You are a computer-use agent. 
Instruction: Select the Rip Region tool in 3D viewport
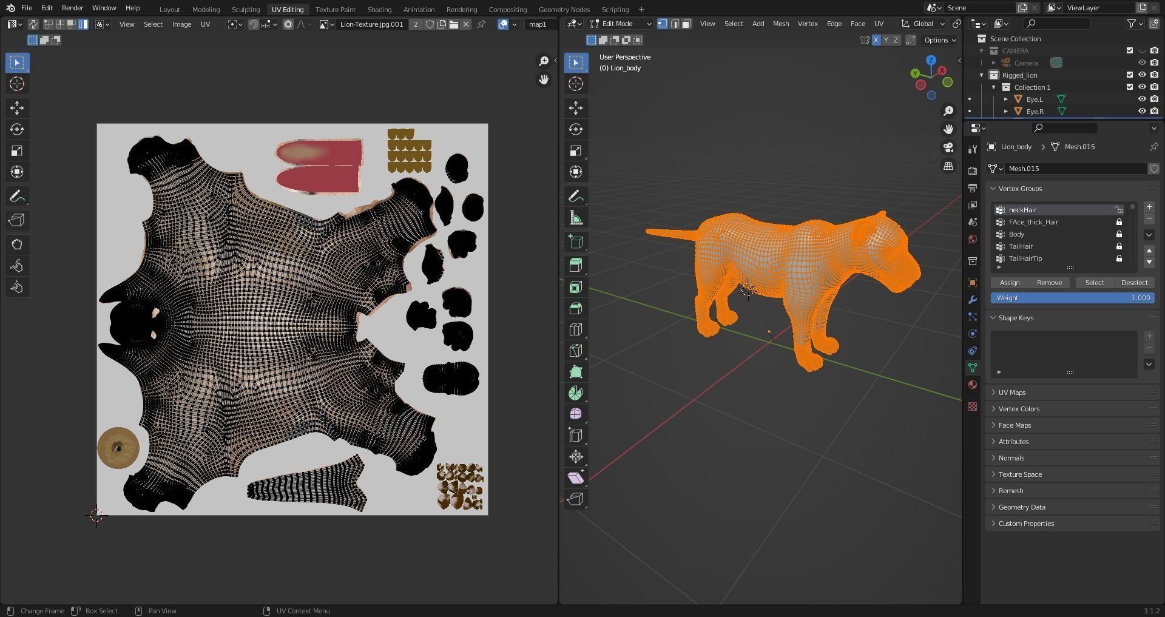(x=576, y=499)
